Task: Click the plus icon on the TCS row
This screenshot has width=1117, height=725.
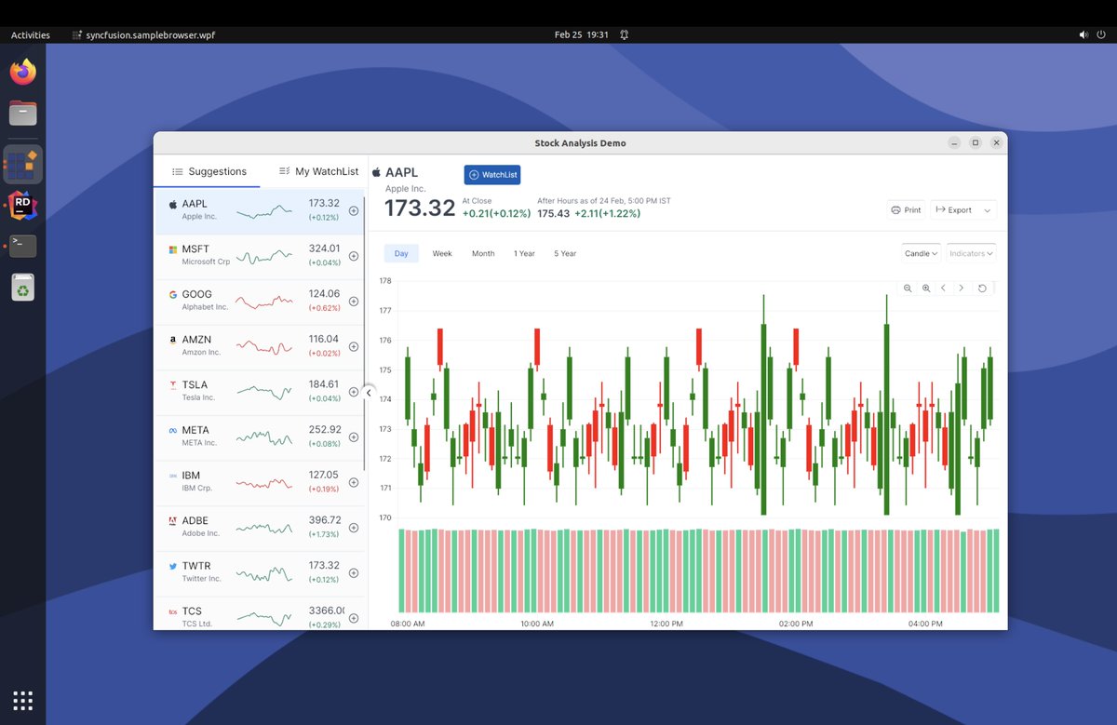Action: point(354,618)
